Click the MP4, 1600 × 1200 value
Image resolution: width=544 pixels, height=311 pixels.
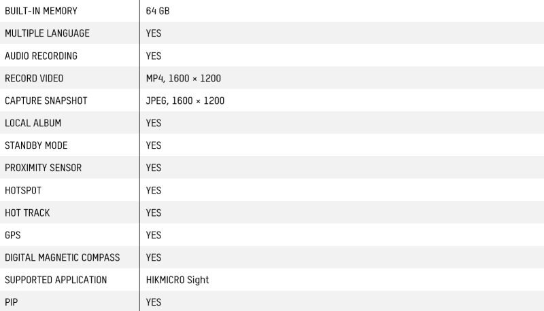(x=183, y=78)
